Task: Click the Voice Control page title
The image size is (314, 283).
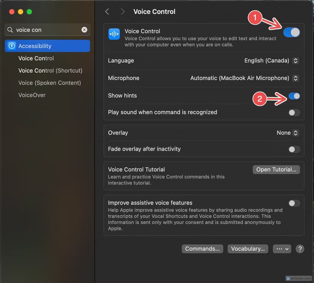Action: click(x=155, y=12)
